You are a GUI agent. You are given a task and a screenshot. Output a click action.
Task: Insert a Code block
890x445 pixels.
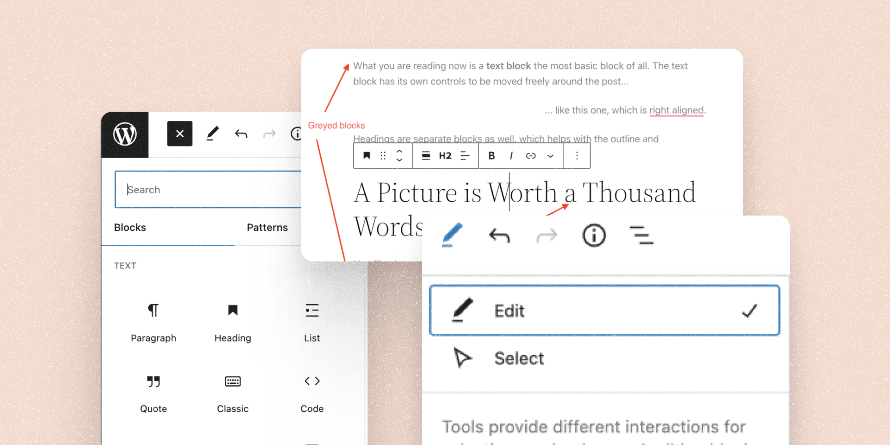tap(311, 381)
